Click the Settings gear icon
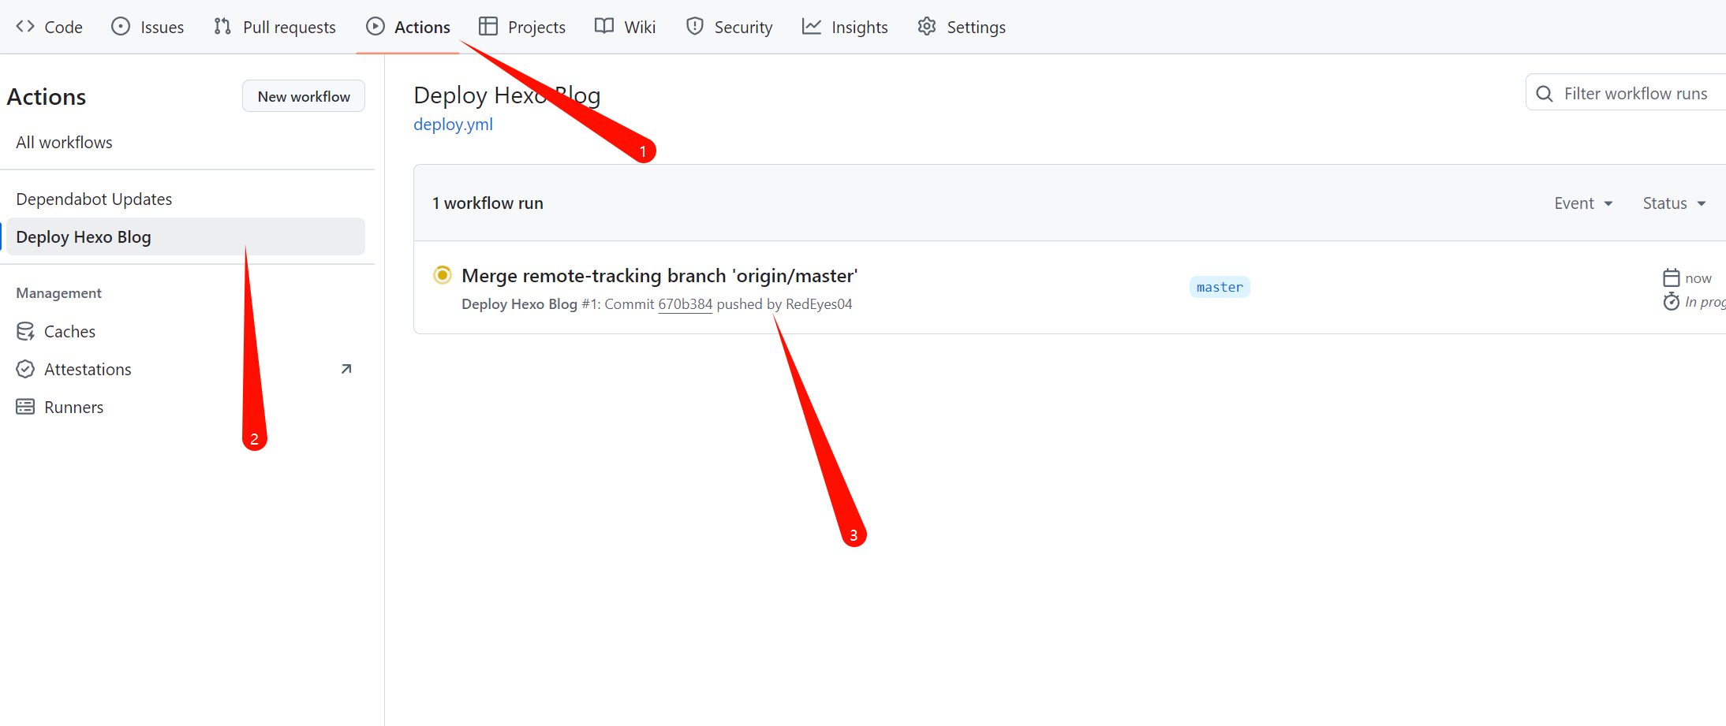Viewport: 1726px width, 726px height. click(x=927, y=27)
